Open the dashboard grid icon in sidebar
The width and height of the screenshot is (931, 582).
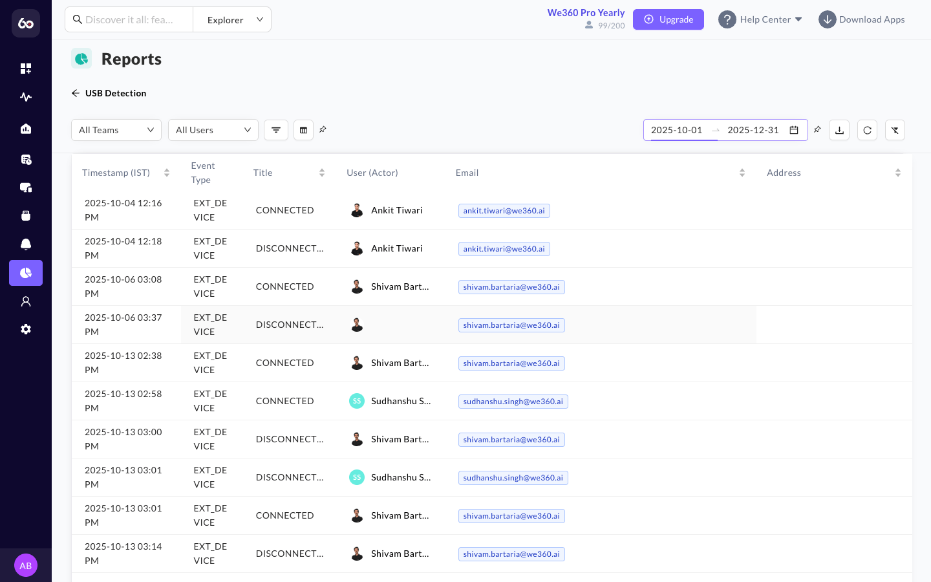(x=26, y=69)
